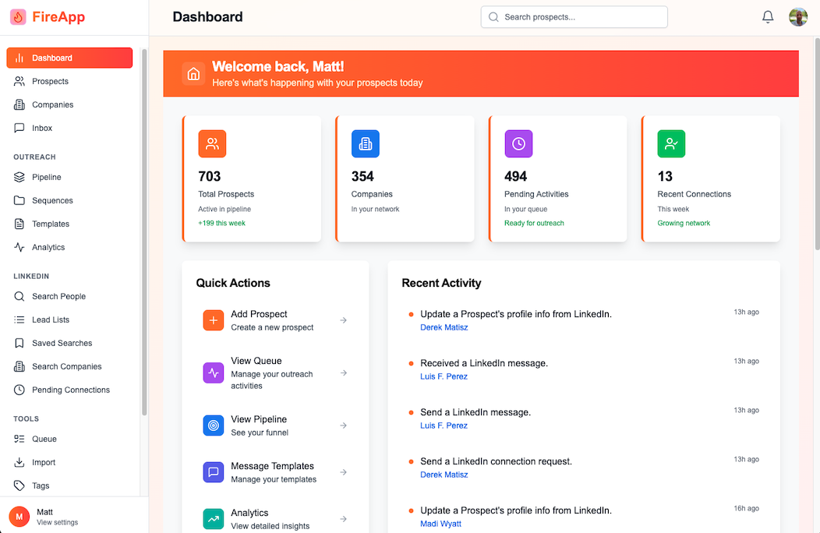Viewport: 820px width, 533px height.
Task: Go to Inbox in the sidebar
Action: pos(42,128)
